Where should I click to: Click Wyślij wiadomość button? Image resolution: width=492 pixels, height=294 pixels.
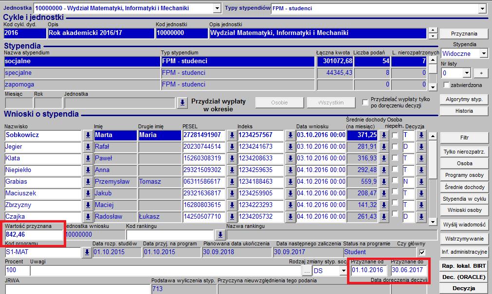tap(464, 225)
